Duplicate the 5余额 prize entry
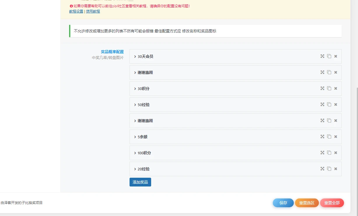Image resolution: width=358 pixels, height=216 pixels. pyautogui.click(x=329, y=136)
